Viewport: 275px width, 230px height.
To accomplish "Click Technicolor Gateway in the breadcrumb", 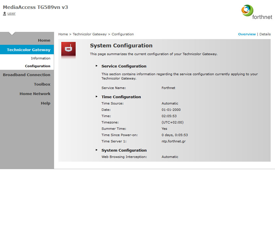I will [x=90, y=34].
